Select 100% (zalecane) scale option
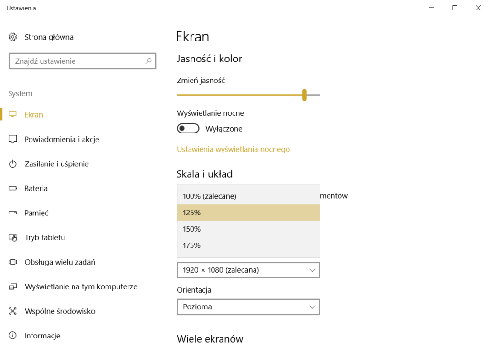489x347 pixels. click(x=248, y=196)
